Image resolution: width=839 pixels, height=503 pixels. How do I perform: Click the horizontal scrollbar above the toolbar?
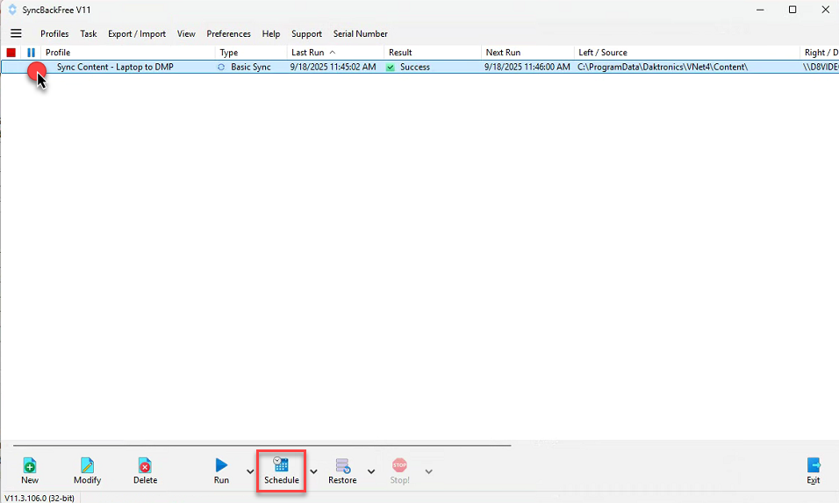[x=262, y=445]
